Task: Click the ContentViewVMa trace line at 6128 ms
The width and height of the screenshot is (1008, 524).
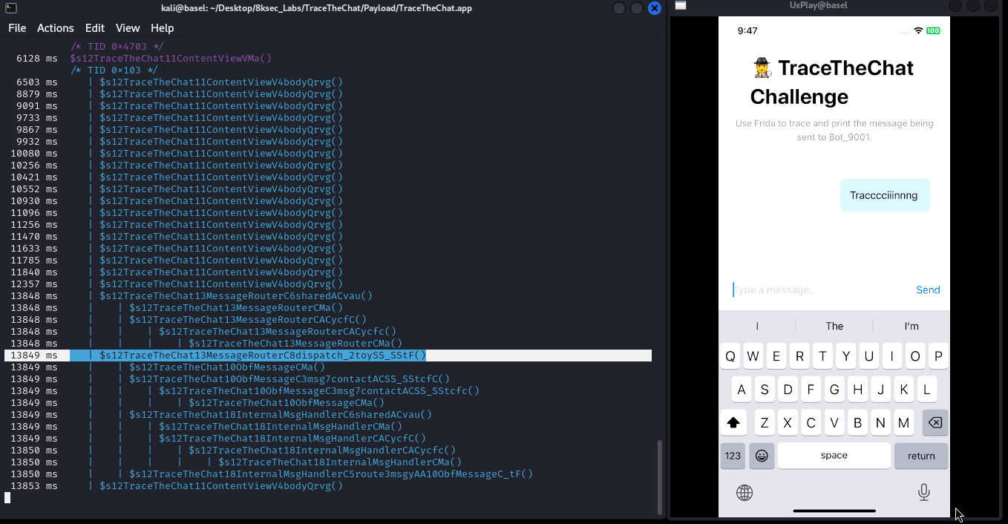Action: pos(171,58)
